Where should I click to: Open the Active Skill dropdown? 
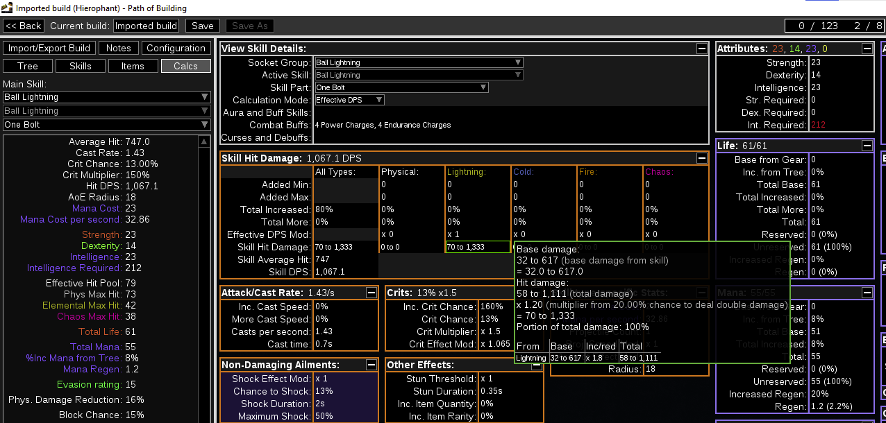click(419, 75)
